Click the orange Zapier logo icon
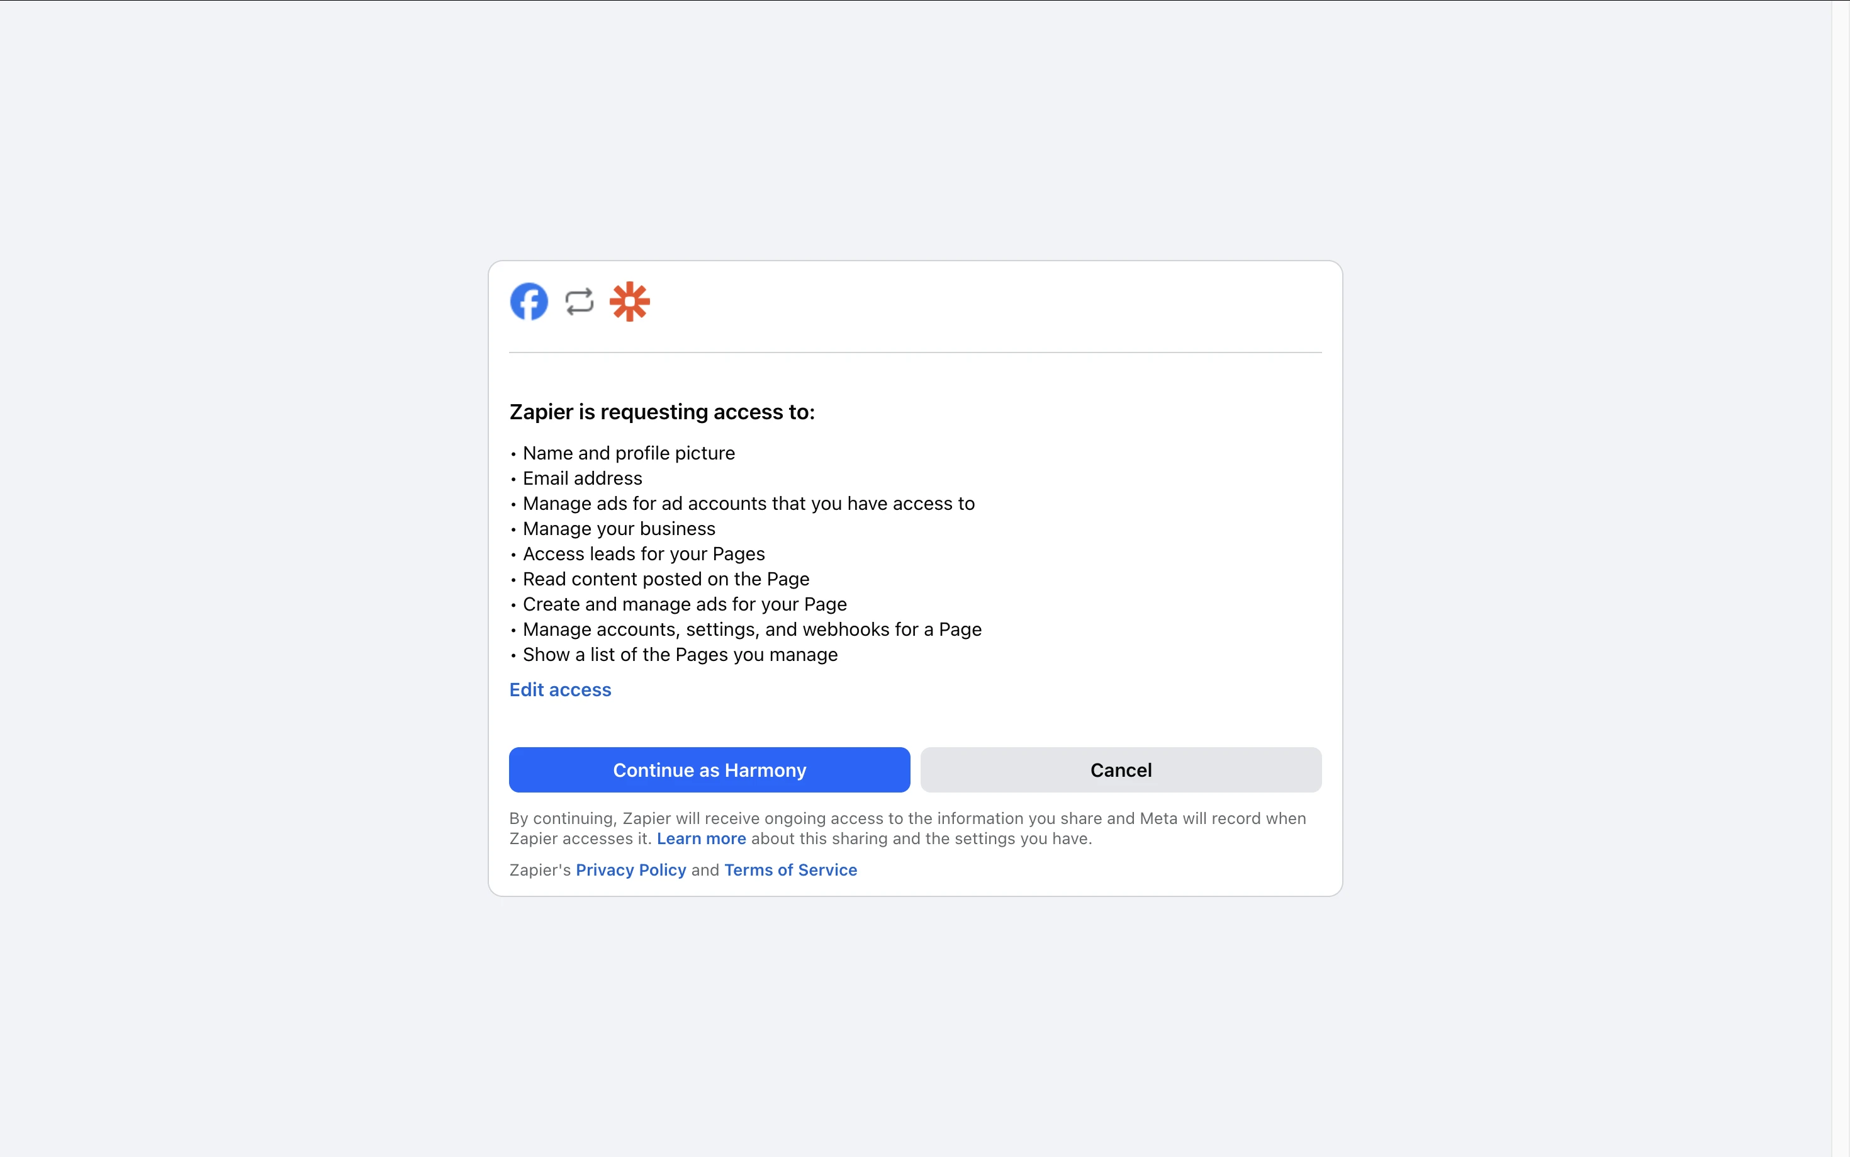The width and height of the screenshot is (1850, 1157). pos(629,302)
